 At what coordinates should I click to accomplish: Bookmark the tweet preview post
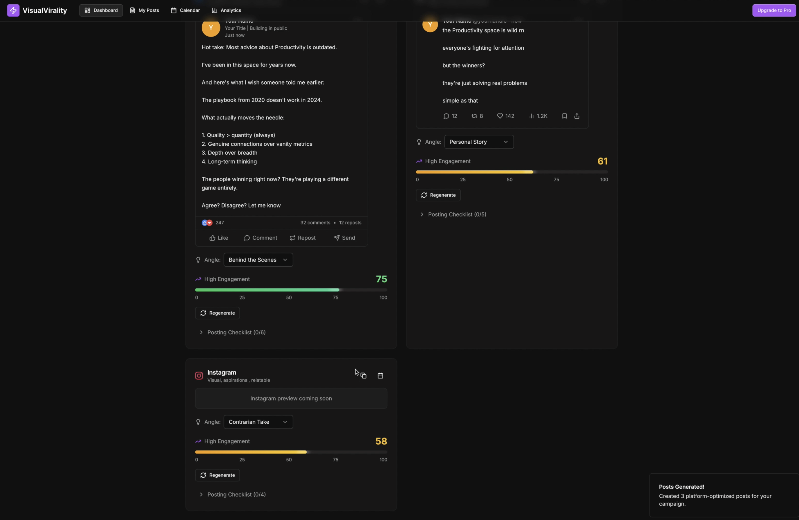click(x=564, y=116)
